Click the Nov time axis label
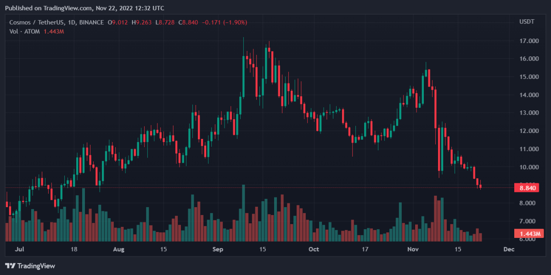 pos(414,250)
